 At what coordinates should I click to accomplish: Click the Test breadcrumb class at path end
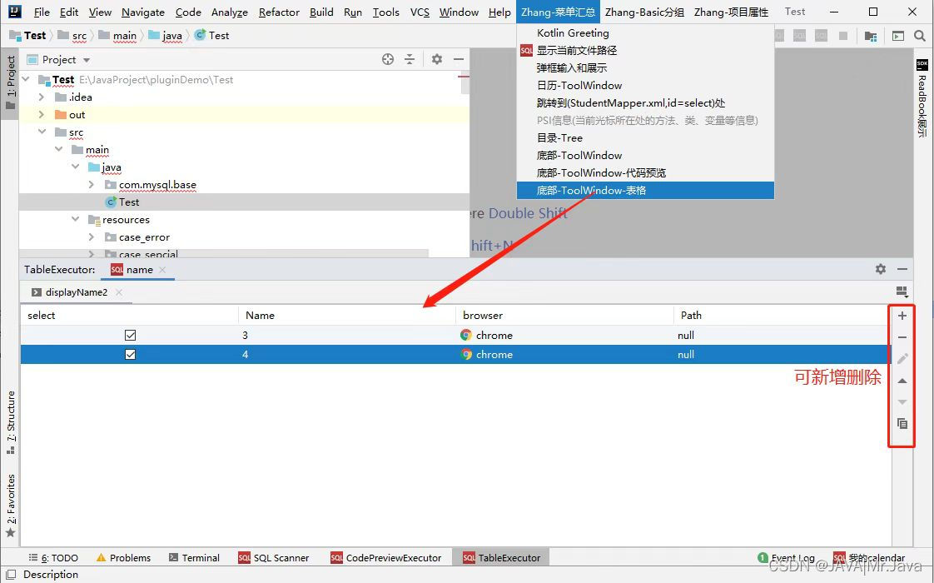point(212,35)
